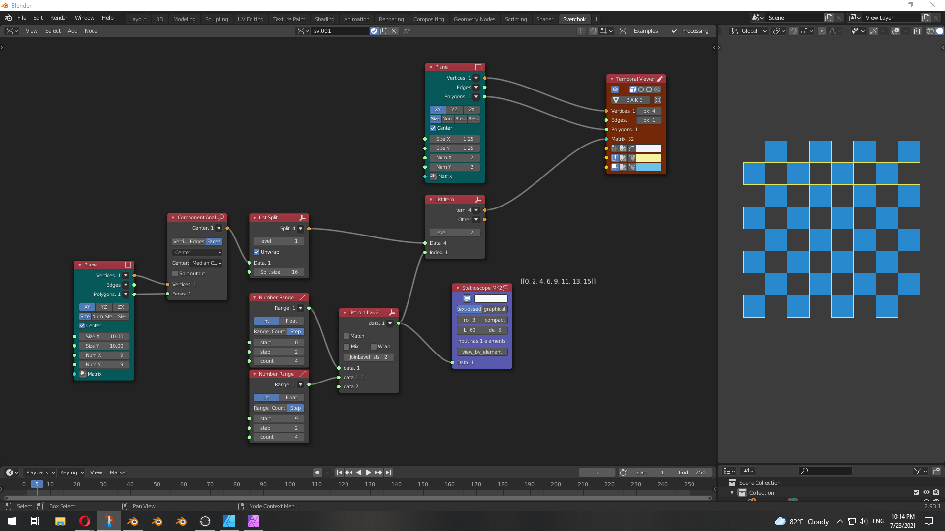This screenshot has height=531, width=945.
Task: Open the Global transform orientation dropdown
Action: (749, 31)
